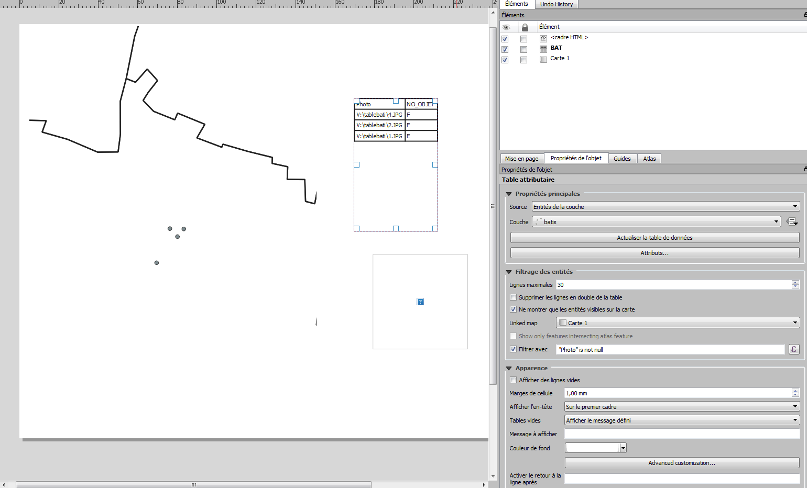This screenshot has height=488, width=807.
Task: Lock the <cadre HTML> item
Action: coord(524,39)
